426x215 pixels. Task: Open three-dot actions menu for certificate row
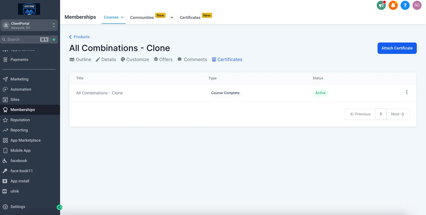[x=407, y=92]
